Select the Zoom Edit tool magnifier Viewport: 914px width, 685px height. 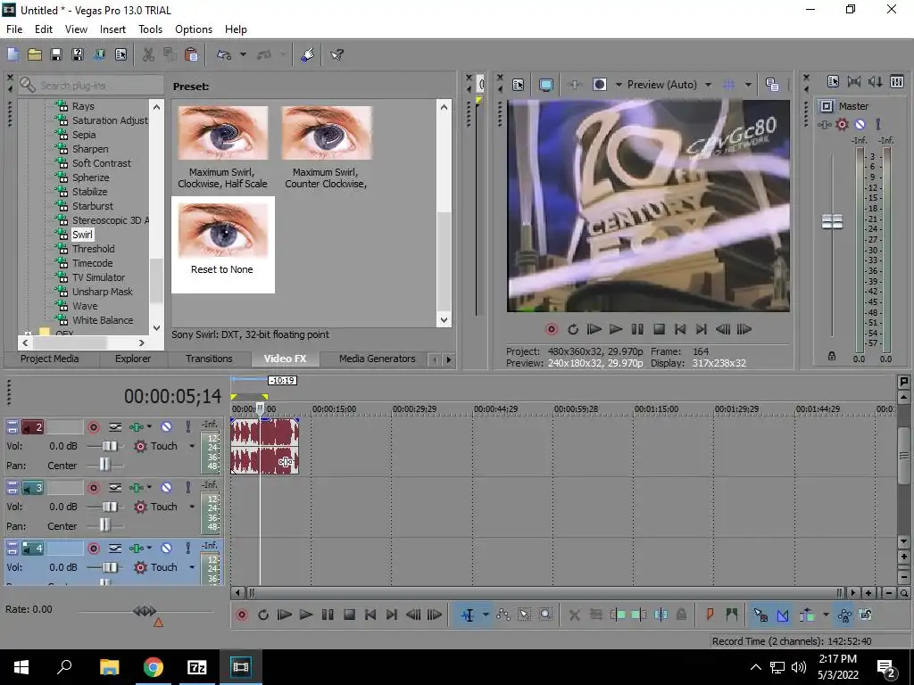click(x=545, y=615)
